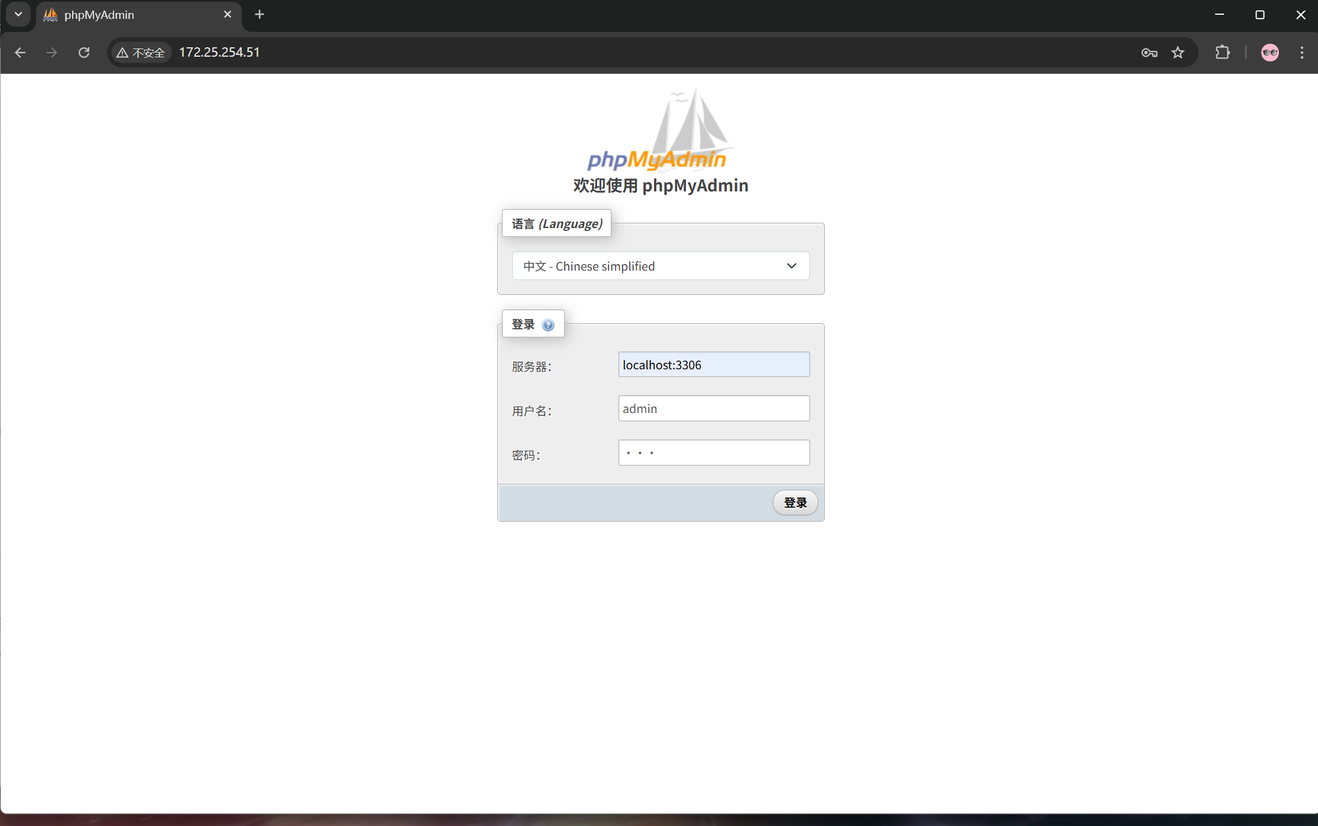Click the not-secure warning badge
1318x826 pixels.
click(141, 53)
